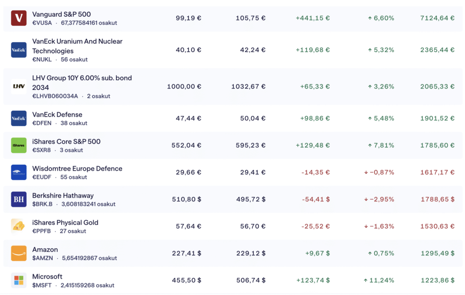Viewport: 465px width, 295px height.
Task: Select ticker text $BRK.B
Action: pyautogui.click(x=42, y=204)
